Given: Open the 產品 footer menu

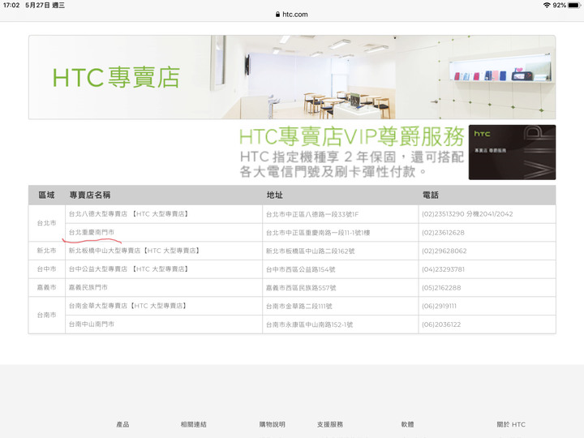Looking at the screenshot, I should click(x=122, y=424).
